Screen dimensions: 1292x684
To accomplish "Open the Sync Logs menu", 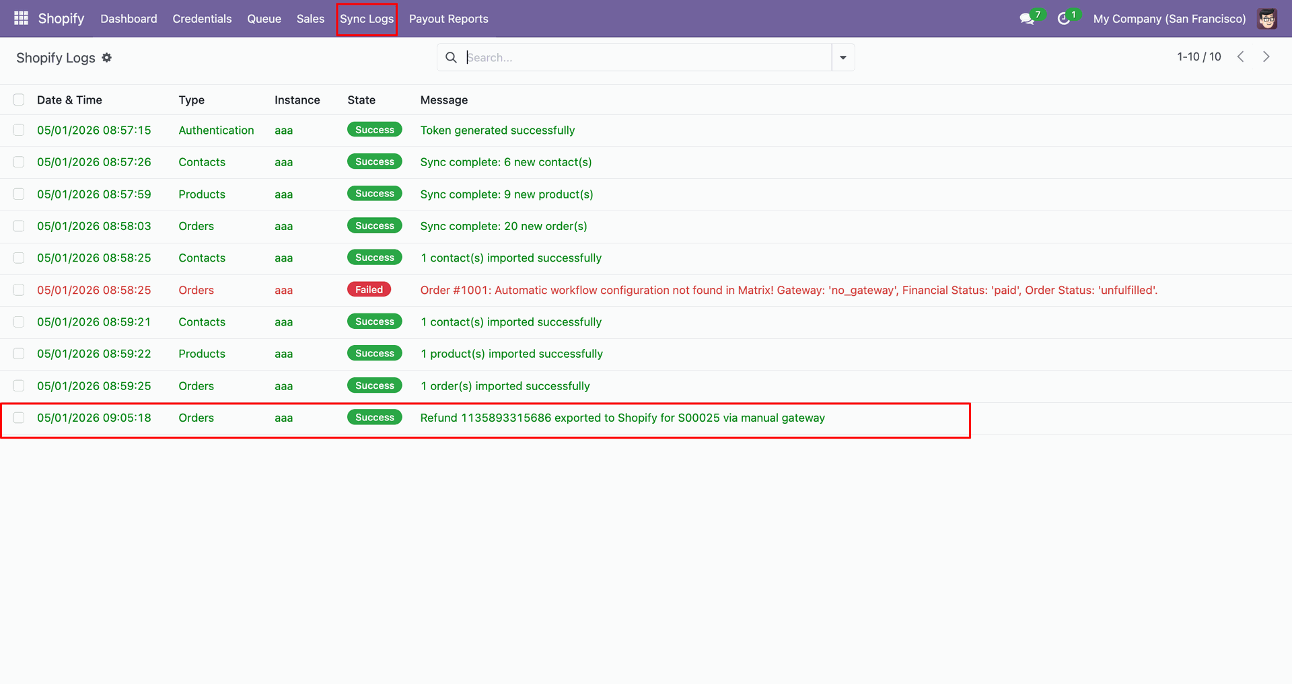I will (367, 19).
